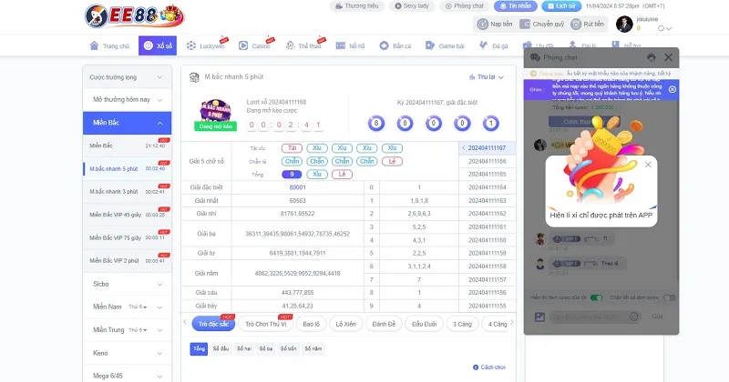Open the emoji picker in chat input

point(633,317)
